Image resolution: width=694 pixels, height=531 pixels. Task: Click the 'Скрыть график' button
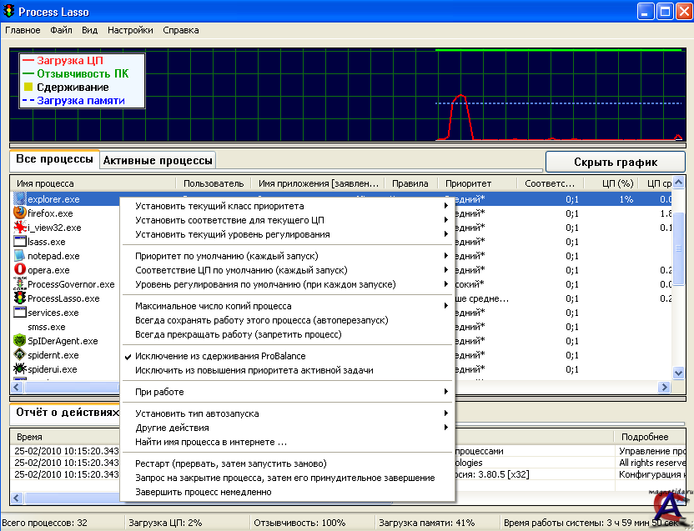tap(616, 162)
